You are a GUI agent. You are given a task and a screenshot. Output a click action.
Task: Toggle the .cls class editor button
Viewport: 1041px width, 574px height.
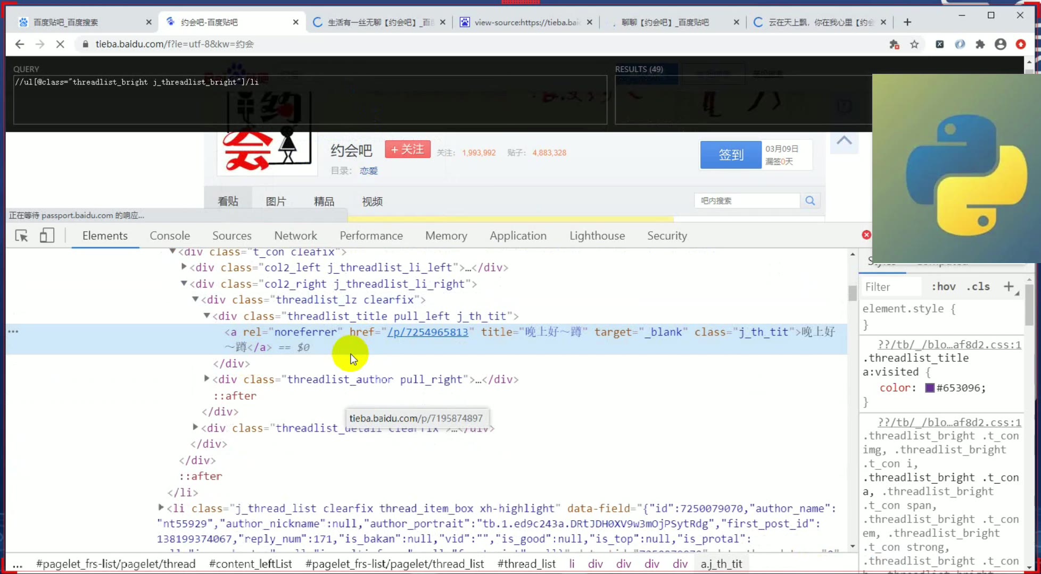[978, 286]
